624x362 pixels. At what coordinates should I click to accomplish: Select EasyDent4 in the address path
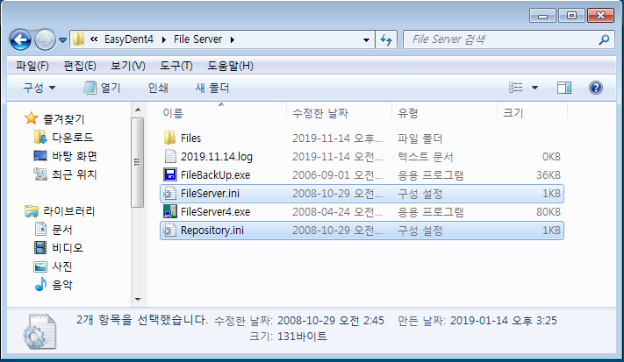pyautogui.click(x=129, y=39)
